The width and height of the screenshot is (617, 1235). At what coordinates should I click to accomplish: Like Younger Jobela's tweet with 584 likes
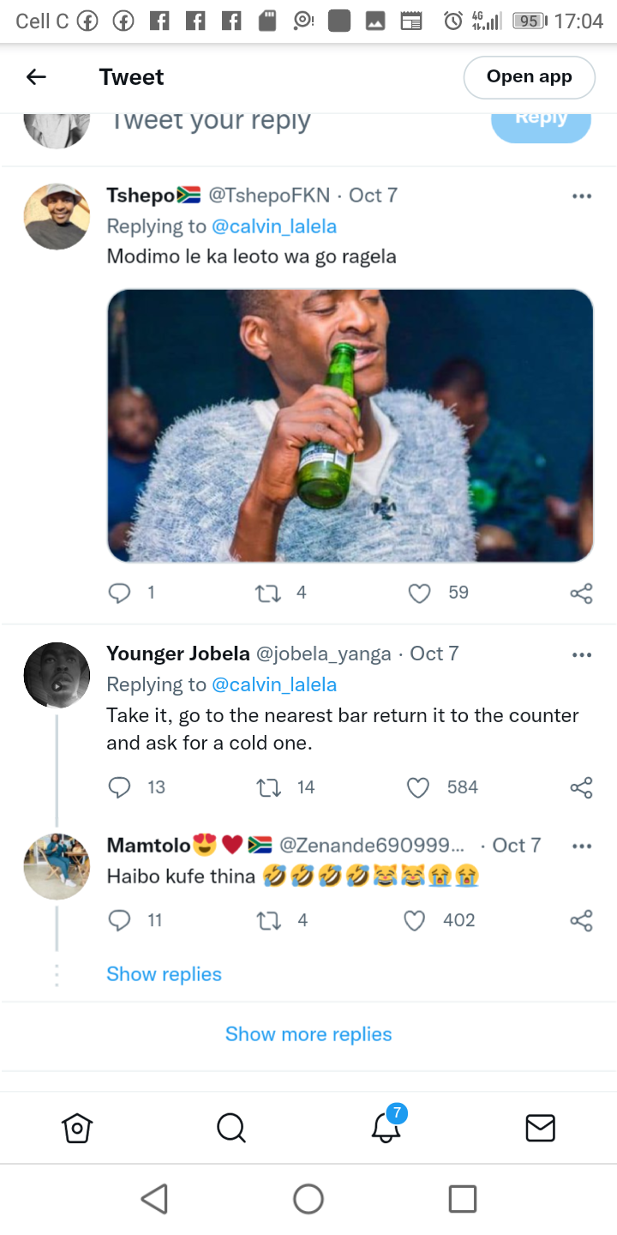click(x=417, y=787)
